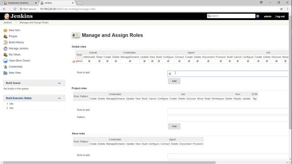Close the active Jenkins tab

coord(73,3)
